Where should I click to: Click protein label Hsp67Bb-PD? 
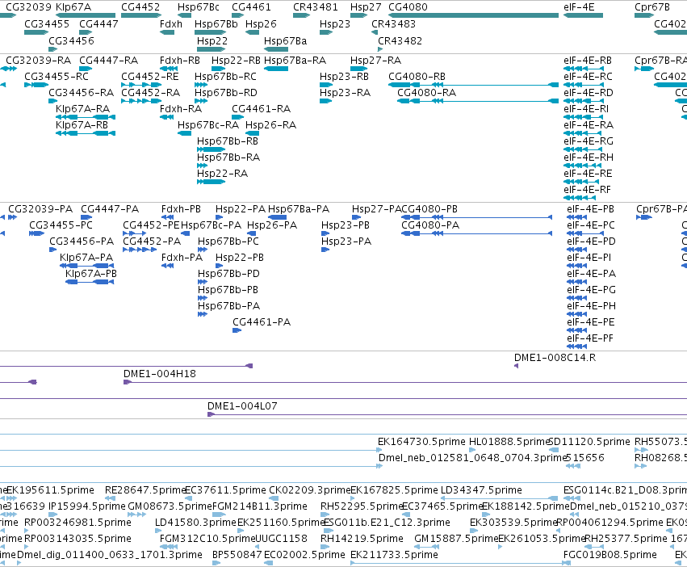pos(228,274)
